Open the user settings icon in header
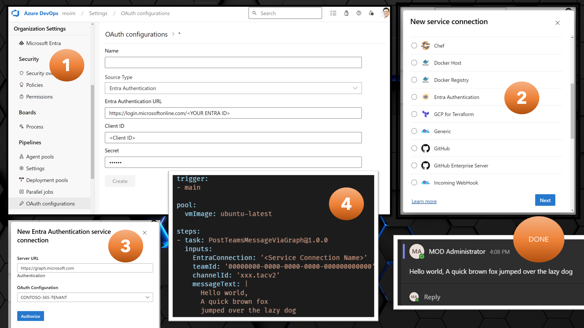Screen dimensions: 584x328 pyautogui.click(x=371, y=13)
